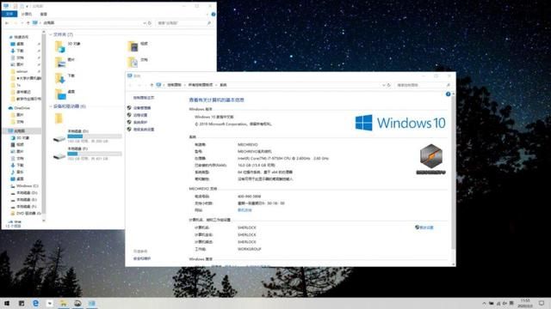The width and height of the screenshot is (551, 309).
Task: Click the F: drive usage bar
Action: 95,154
